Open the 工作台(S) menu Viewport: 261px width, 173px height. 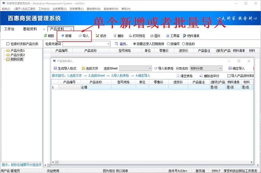[44, 9]
